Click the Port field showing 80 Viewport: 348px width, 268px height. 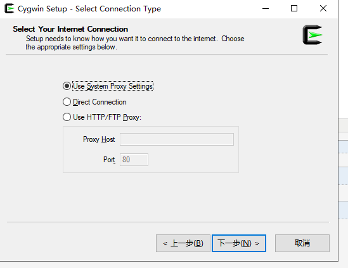(x=134, y=160)
